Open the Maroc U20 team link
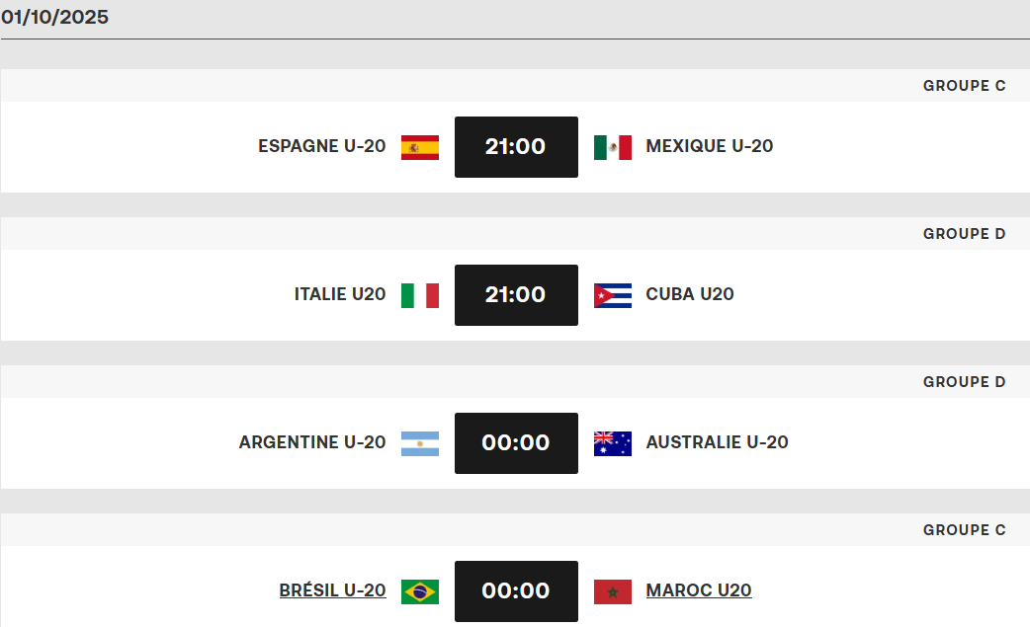Viewport: 1030px width, 627px height. 699,590
